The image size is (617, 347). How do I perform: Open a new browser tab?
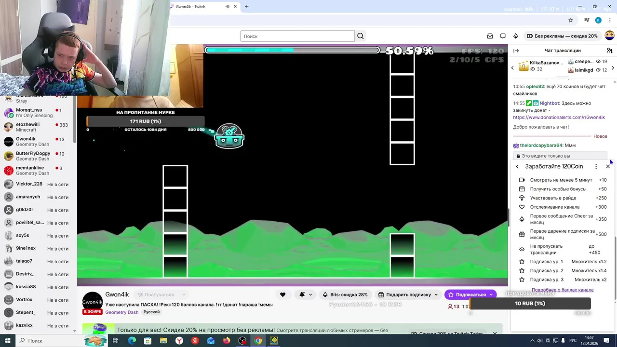[x=247, y=7]
